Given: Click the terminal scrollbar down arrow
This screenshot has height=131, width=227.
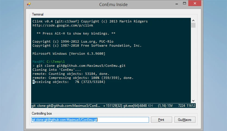Looking at the screenshot, I should pos(193,101).
